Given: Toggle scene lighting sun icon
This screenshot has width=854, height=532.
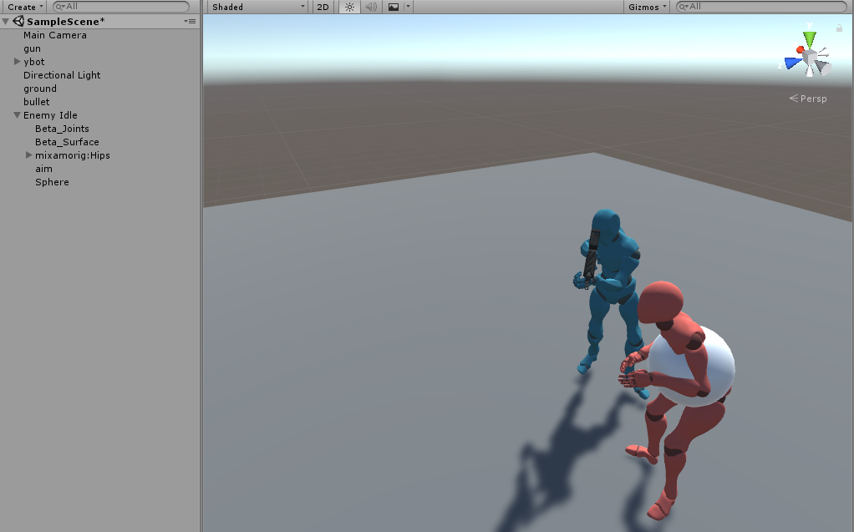Looking at the screenshot, I should [349, 7].
